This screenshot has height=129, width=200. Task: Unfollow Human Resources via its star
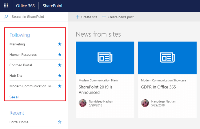click(60, 54)
